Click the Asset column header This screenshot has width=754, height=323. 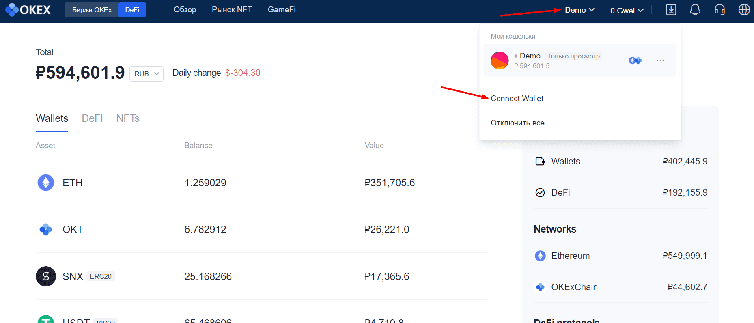tap(45, 145)
